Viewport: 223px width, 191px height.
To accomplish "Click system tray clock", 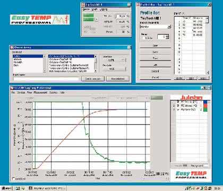I will pos(217,188).
